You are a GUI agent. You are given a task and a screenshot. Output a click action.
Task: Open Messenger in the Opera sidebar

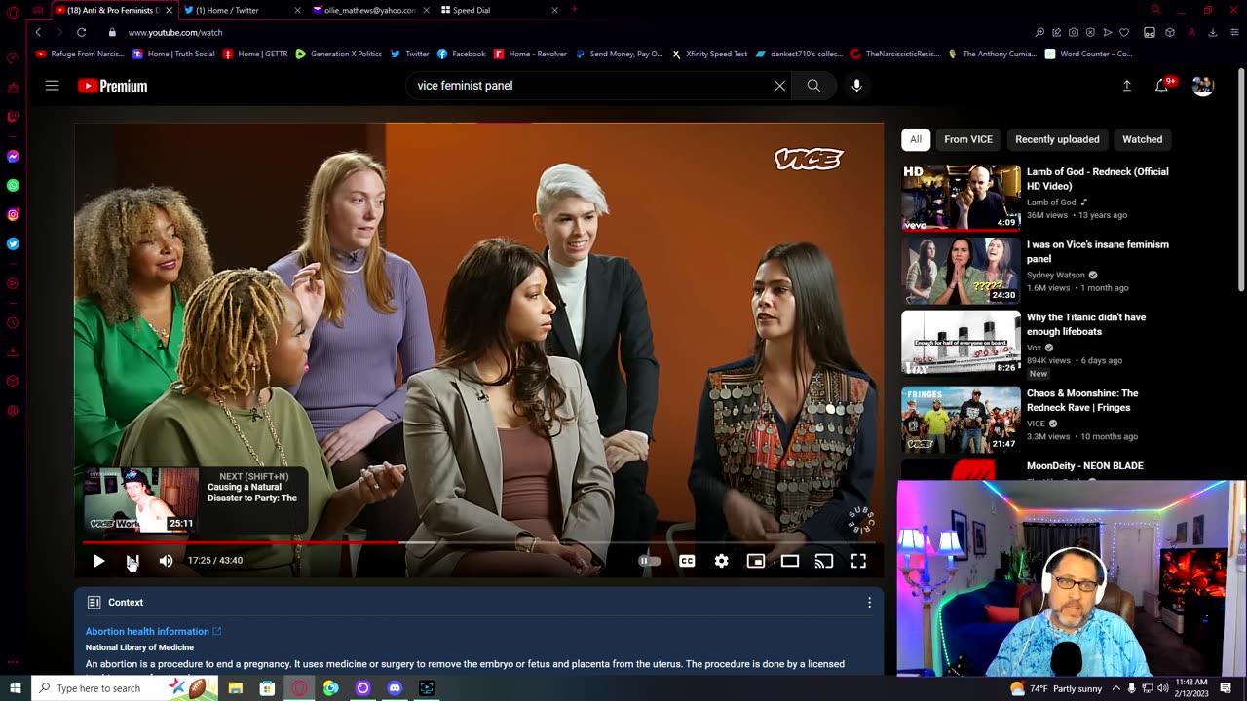click(x=13, y=156)
